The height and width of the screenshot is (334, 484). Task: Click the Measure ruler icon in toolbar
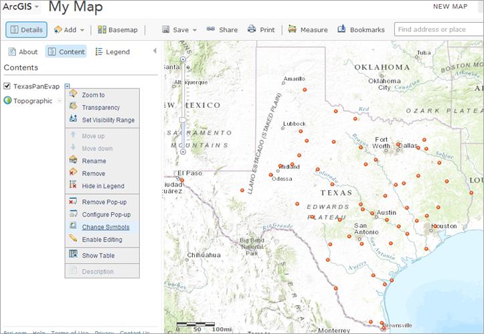(x=293, y=29)
